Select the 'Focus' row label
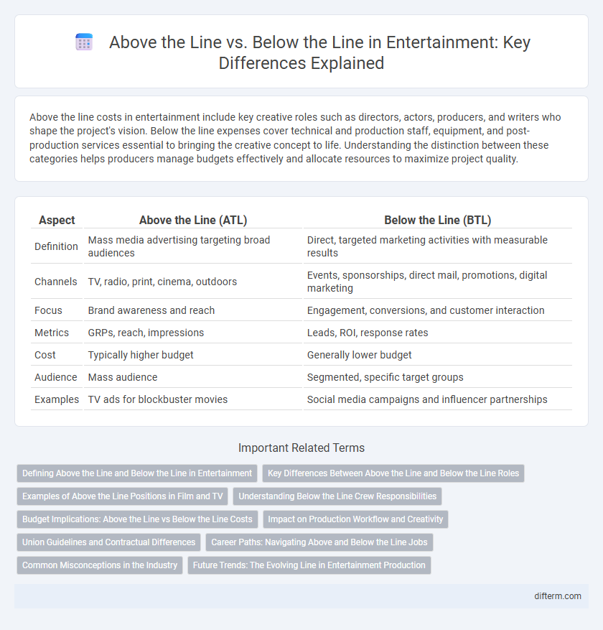The width and height of the screenshot is (603, 630). tap(48, 310)
